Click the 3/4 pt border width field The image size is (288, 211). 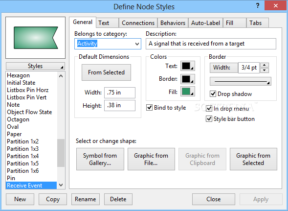[249, 68]
